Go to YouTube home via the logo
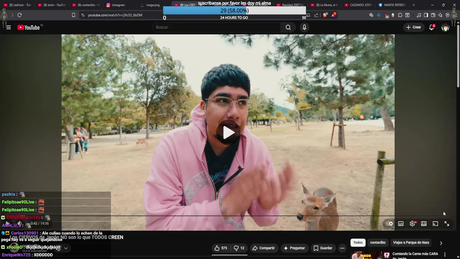This screenshot has height=259, width=460. coord(28,27)
